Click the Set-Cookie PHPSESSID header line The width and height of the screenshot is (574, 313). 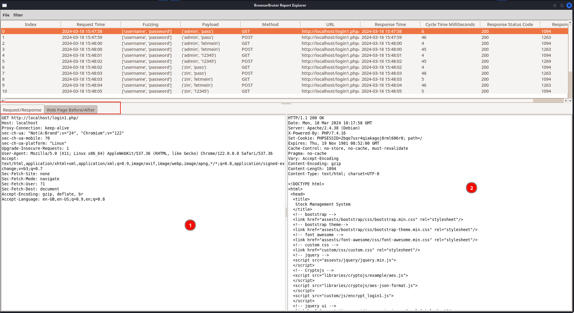coord(355,138)
